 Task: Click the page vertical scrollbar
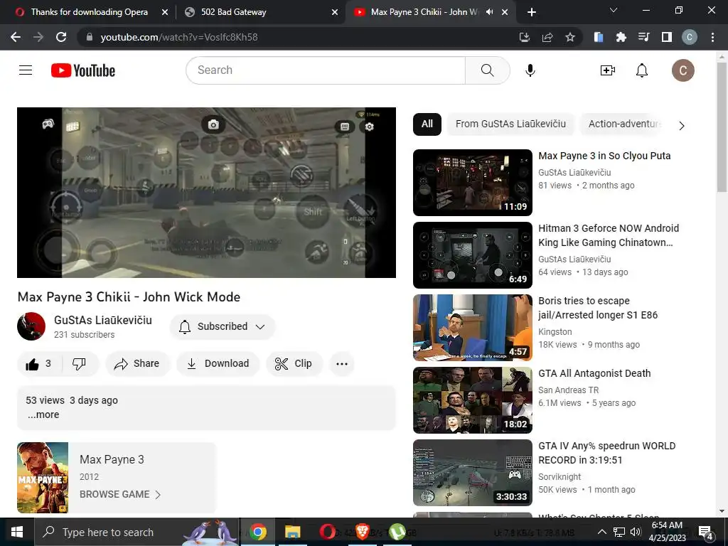coord(722,127)
